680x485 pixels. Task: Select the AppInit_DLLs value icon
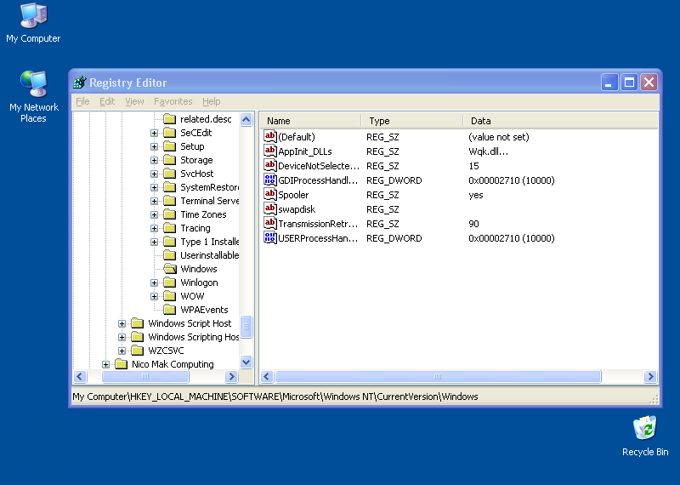point(270,151)
